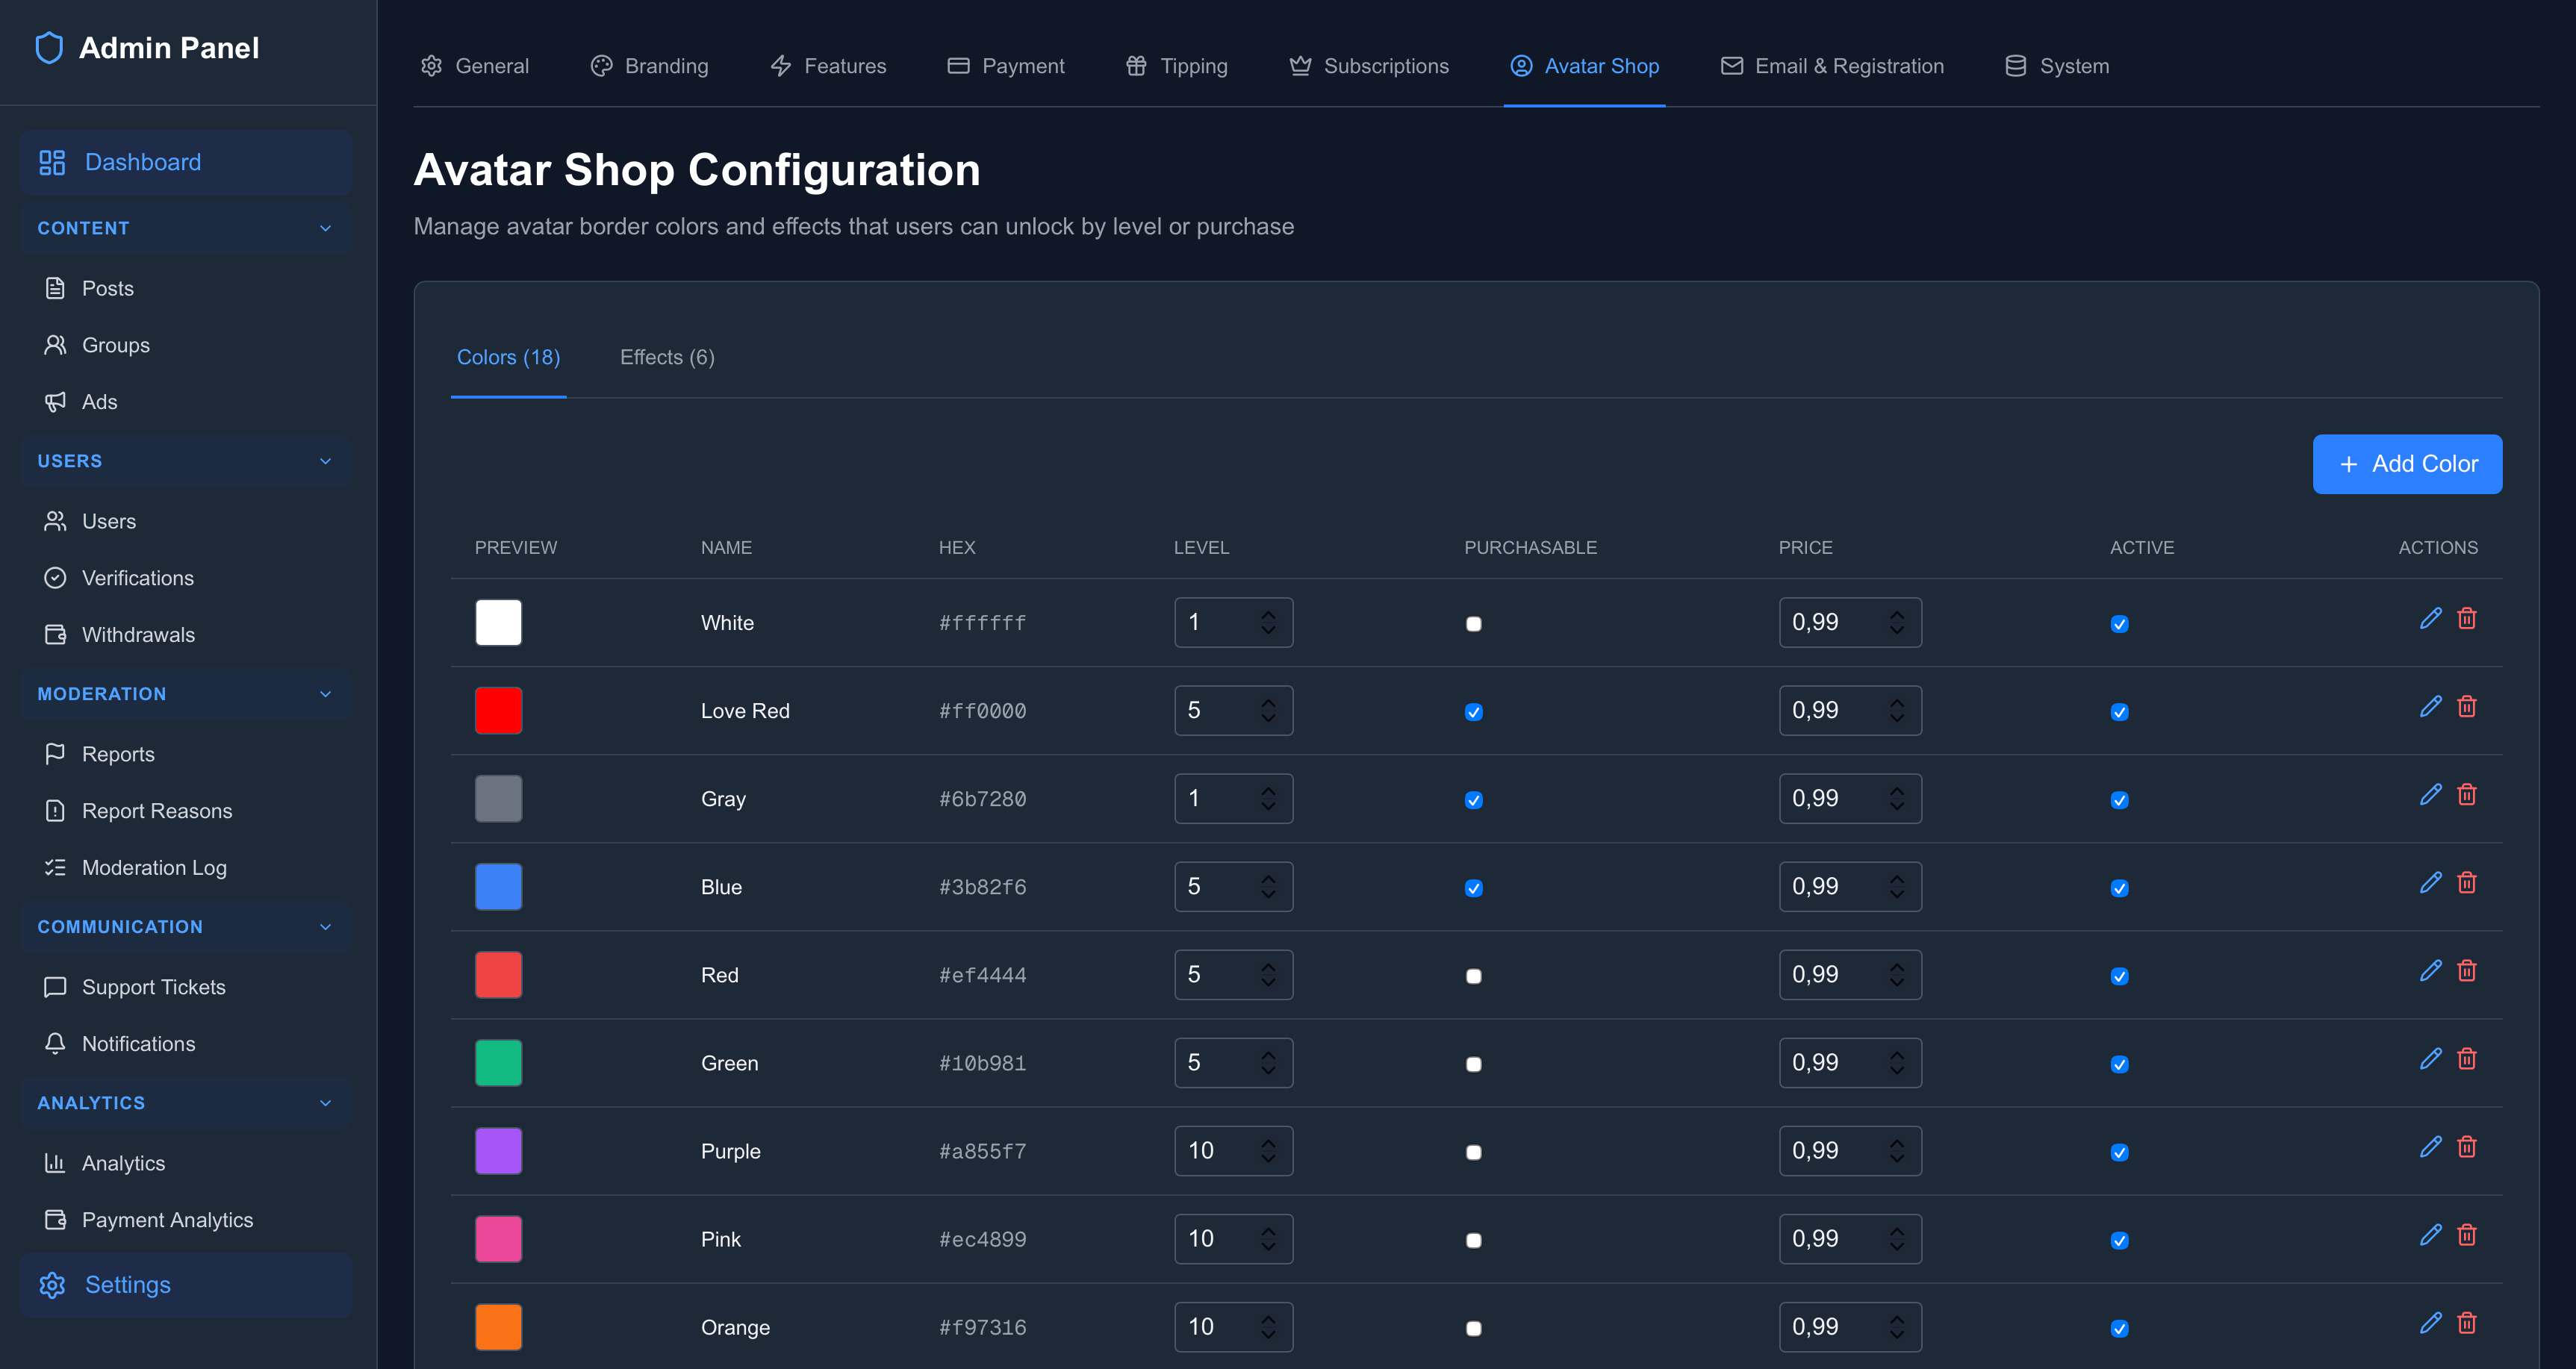Screen dimensions: 2576x1369
Task: Click the Pink color preview swatch
Action: coord(498,1239)
